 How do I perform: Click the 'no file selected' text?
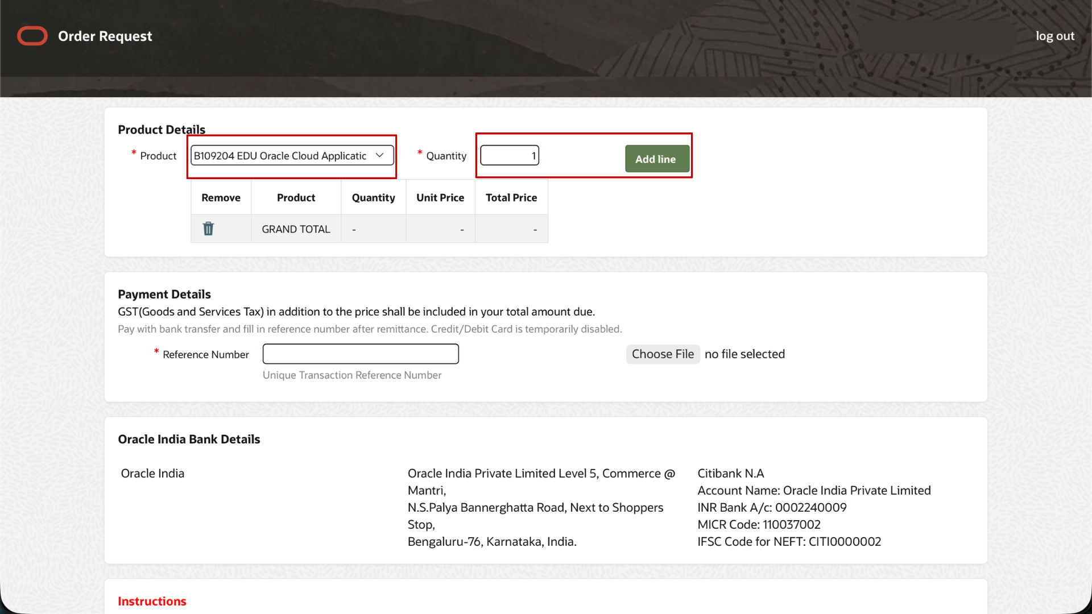(x=744, y=354)
